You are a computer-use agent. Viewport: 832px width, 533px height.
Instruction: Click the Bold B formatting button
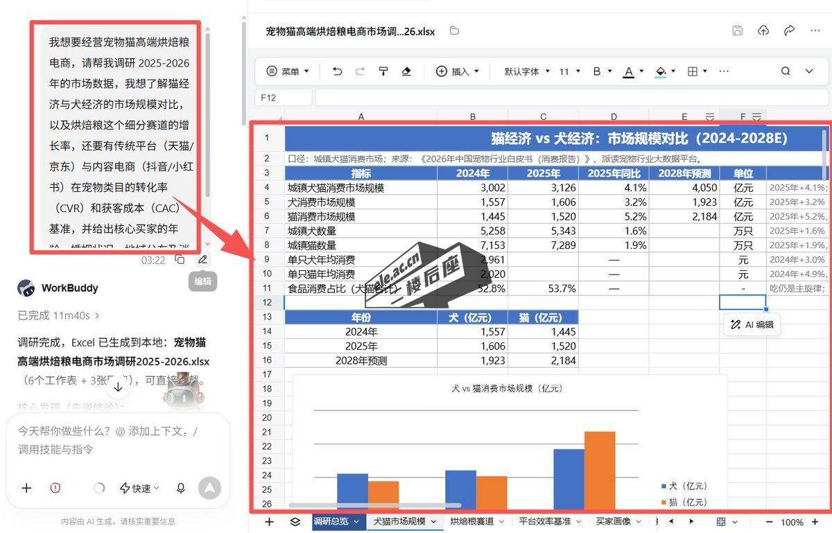[x=597, y=71]
